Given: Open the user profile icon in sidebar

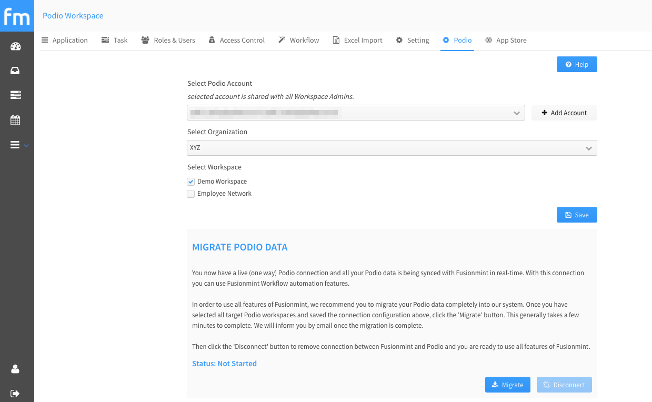Looking at the screenshot, I should 15,369.
